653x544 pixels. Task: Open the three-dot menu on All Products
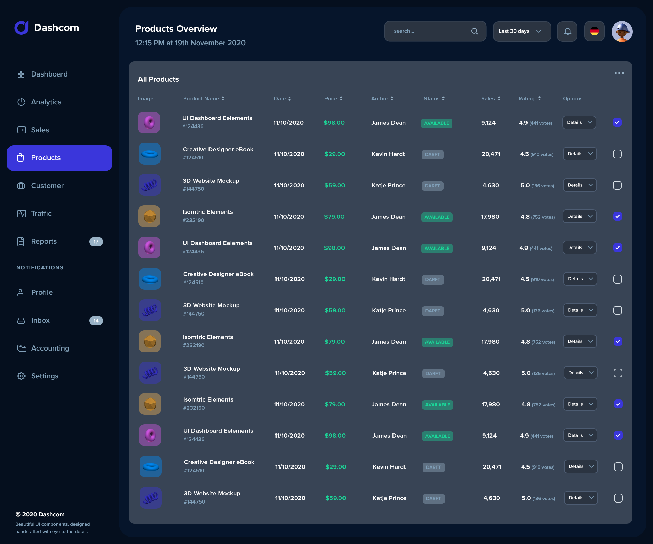click(619, 73)
